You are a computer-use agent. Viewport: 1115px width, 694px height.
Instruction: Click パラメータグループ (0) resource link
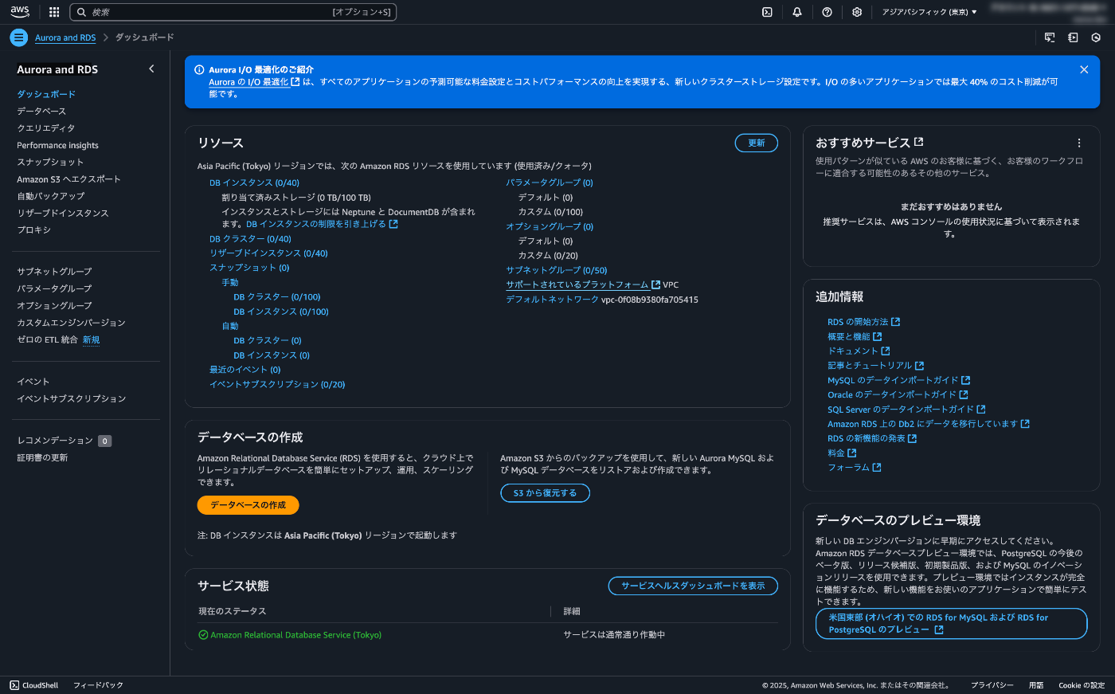[x=550, y=182]
